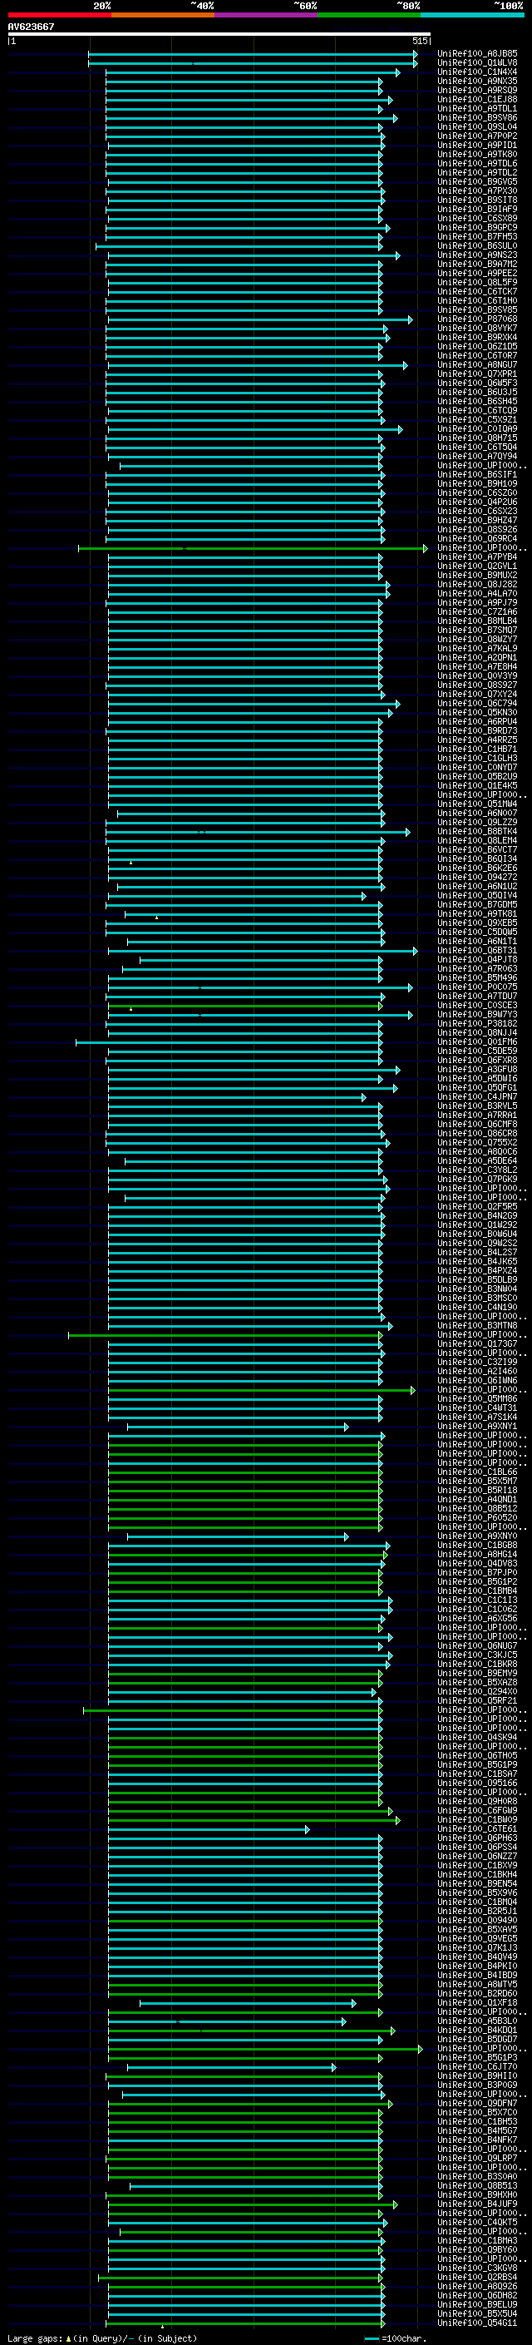
Task: Click the green alignment bar for UniRef100_C0SCE3
Action: pos(244,1006)
